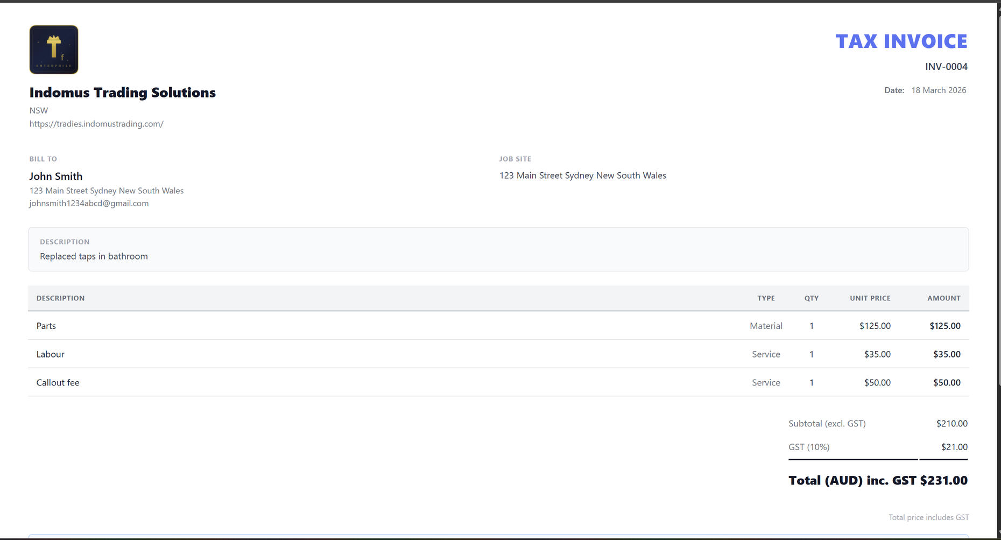
Task: Click the TAX INVOICE heading
Action: tap(901, 41)
